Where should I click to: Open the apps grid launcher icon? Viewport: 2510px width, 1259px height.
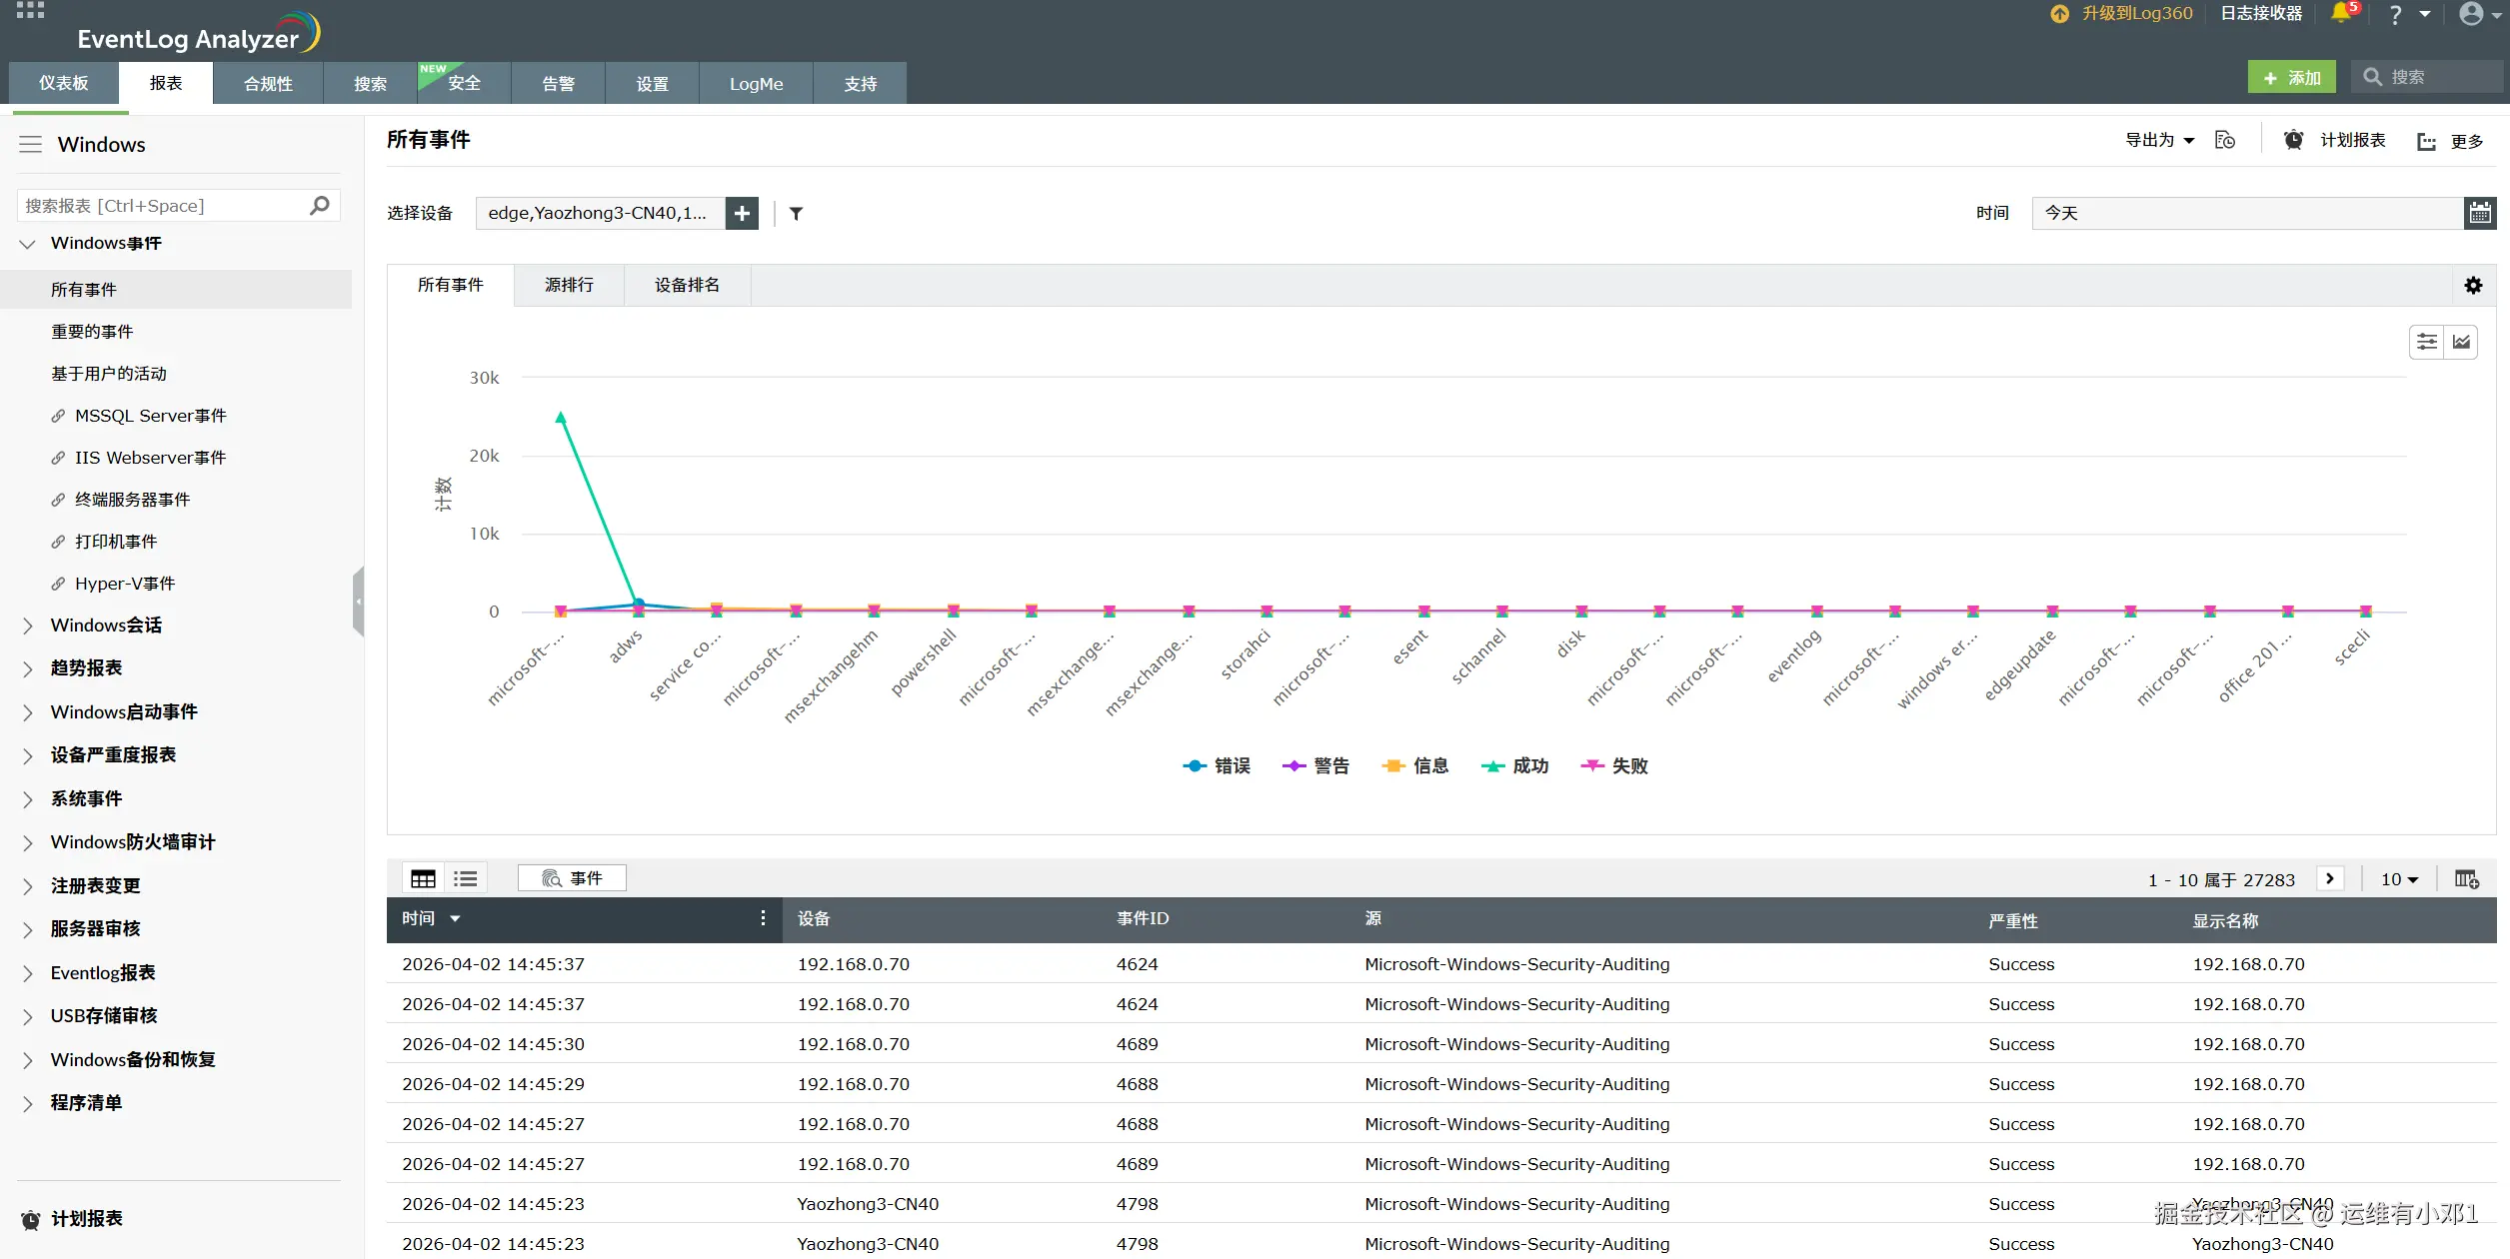pyautogui.click(x=30, y=11)
